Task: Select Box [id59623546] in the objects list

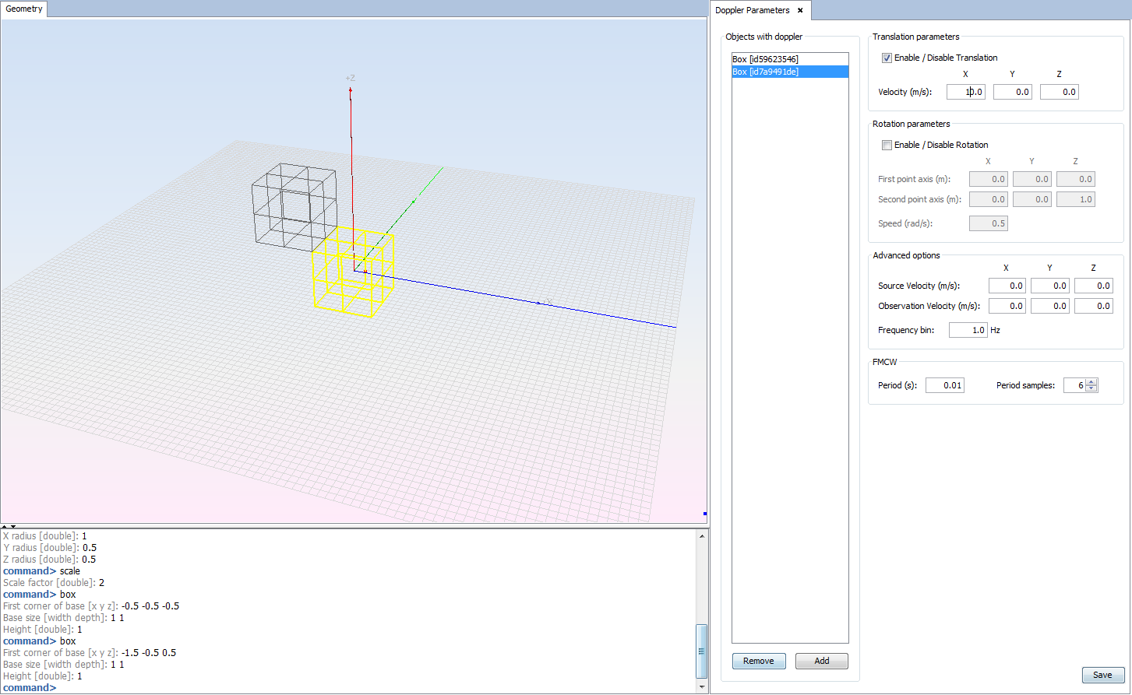Action: 765,59
